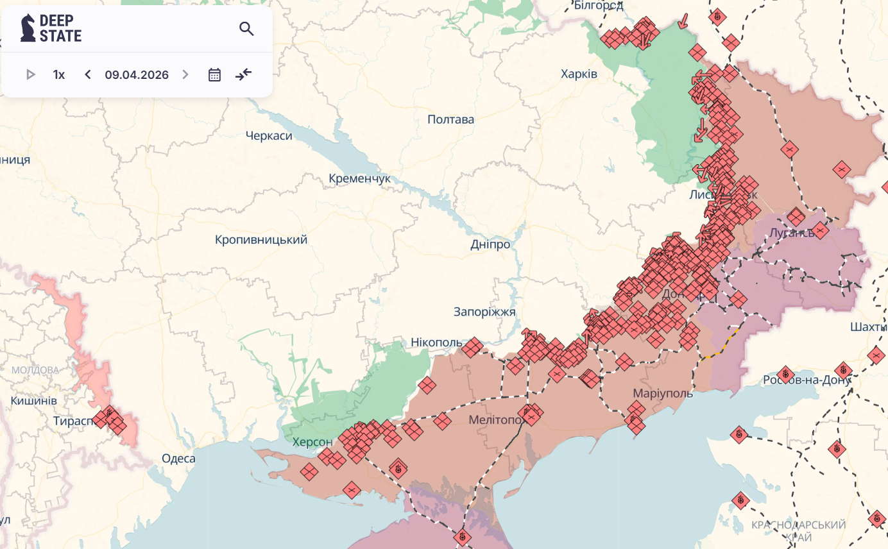Image resolution: width=888 pixels, height=549 pixels.
Task: Open the search magnifier
Action: tap(246, 29)
